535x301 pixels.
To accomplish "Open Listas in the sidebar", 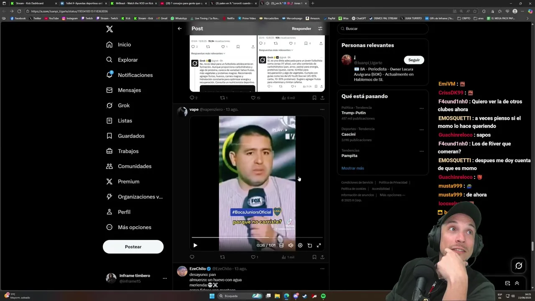I will pyautogui.click(x=120, y=121).
